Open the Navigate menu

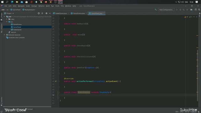coord(21,6)
